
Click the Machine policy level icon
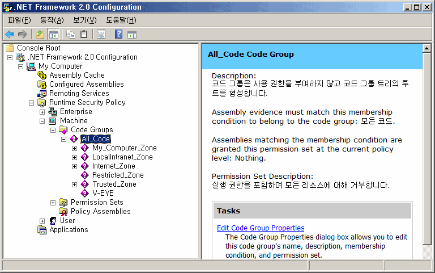pos(53,121)
